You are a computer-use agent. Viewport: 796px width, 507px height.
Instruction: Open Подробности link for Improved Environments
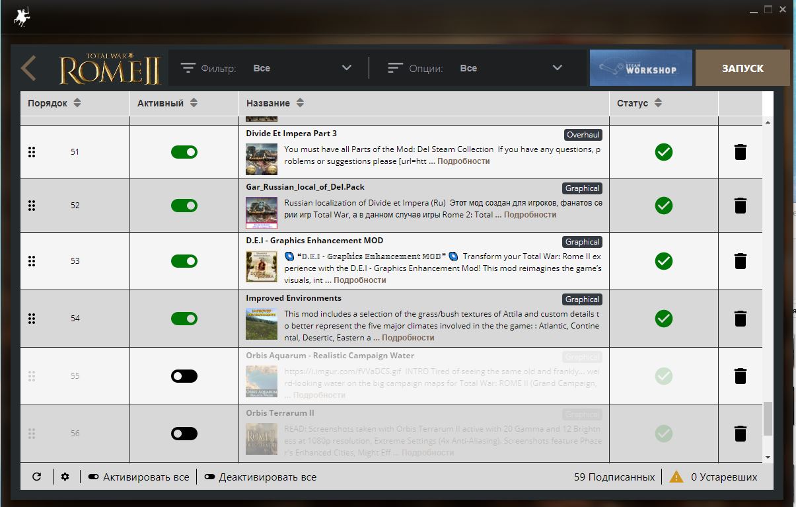(408, 338)
